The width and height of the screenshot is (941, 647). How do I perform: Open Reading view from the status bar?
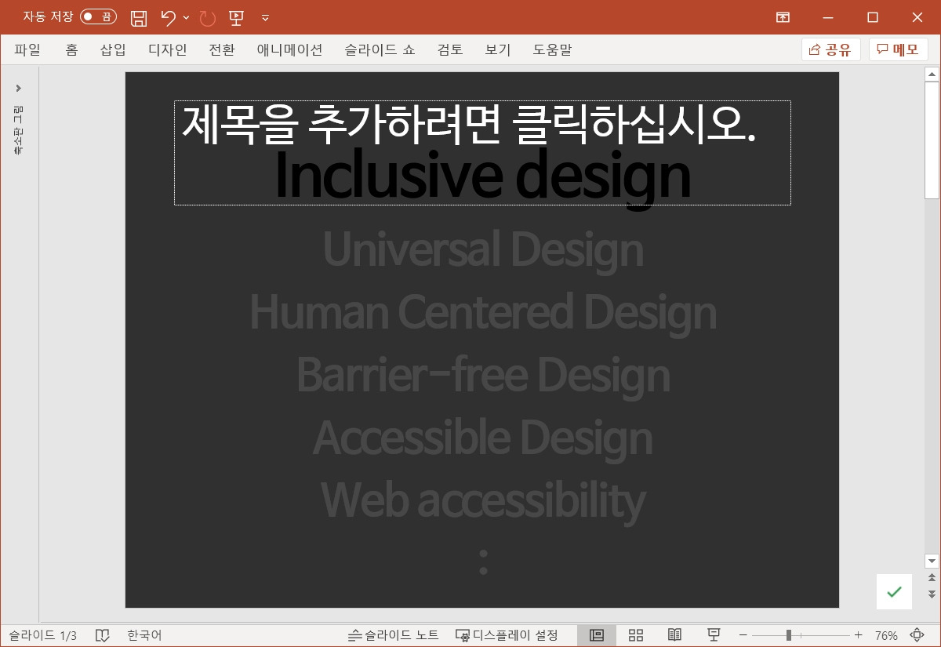tap(674, 634)
